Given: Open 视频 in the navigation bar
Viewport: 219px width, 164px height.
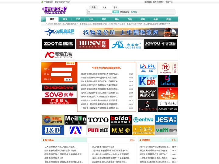Looking at the screenshot, I should pyautogui.click(x=169, y=19).
